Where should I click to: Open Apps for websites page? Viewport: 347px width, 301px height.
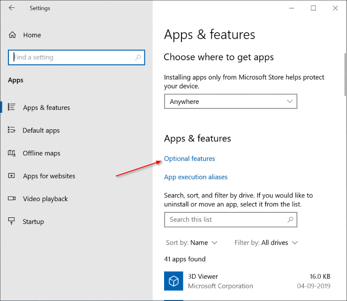(49, 176)
